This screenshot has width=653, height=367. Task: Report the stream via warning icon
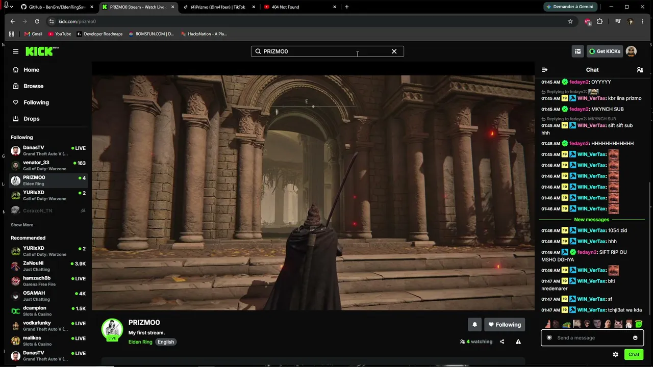518,342
